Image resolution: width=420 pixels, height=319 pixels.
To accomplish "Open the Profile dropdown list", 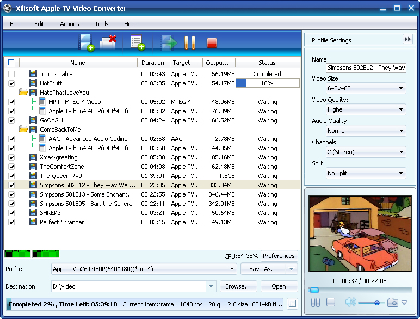I will pyautogui.click(x=144, y=269).
